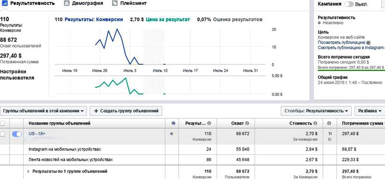
Task: Click the external link icon after Посмотреть публикацию
Action: pyautogui.click(x=368, y=43)
